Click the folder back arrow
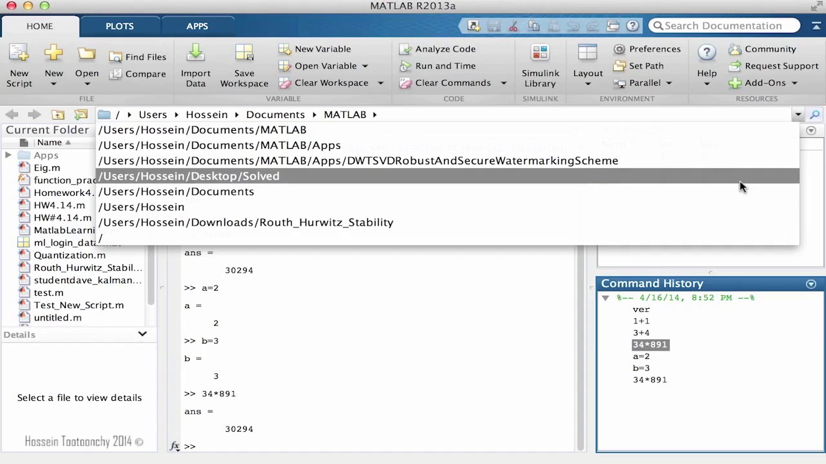The image size is (826, 464). pos(12,114)
